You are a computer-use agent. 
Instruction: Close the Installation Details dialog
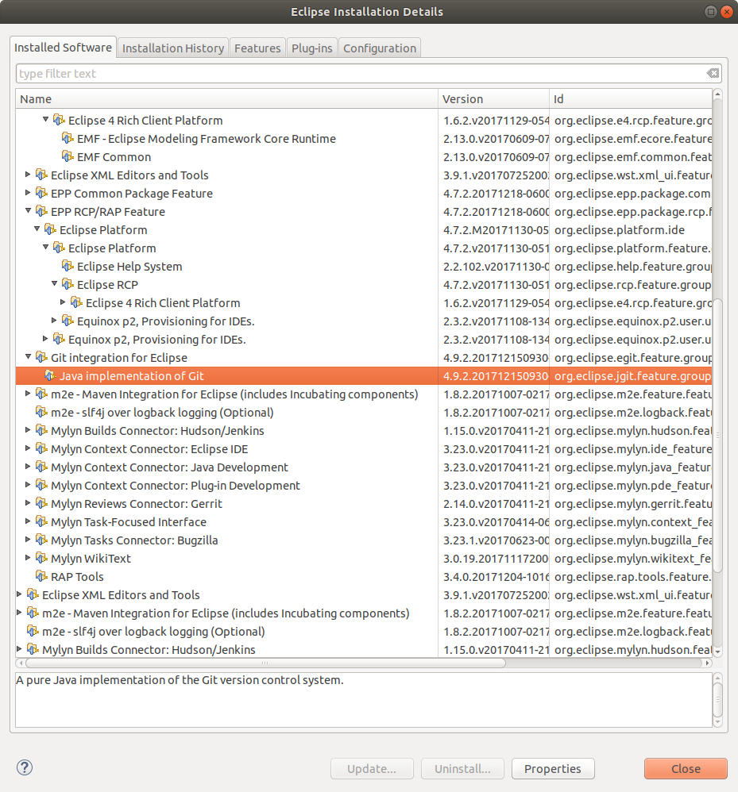(686, 769)
